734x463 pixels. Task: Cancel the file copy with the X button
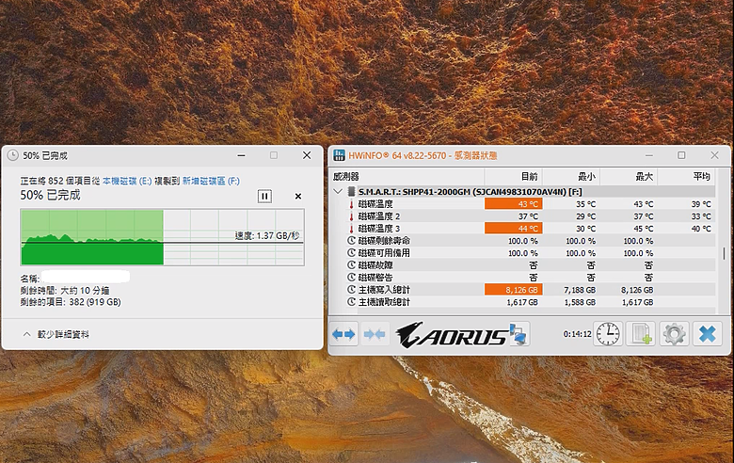pyautogui.click(x=298, y=196)
